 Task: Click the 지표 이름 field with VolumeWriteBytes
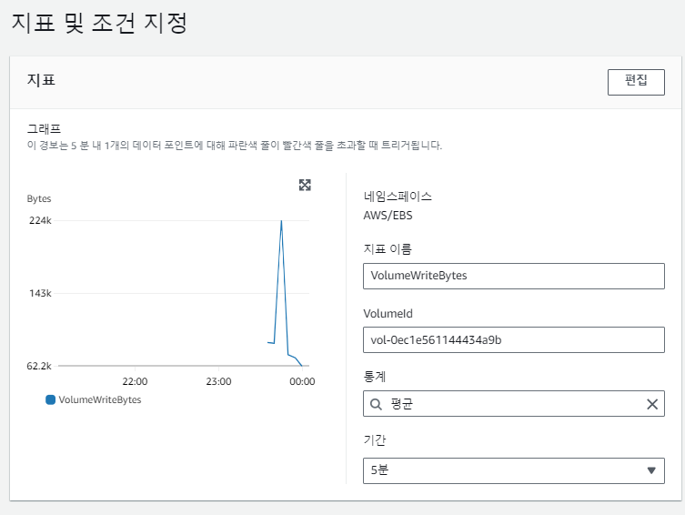coord(513,276)
